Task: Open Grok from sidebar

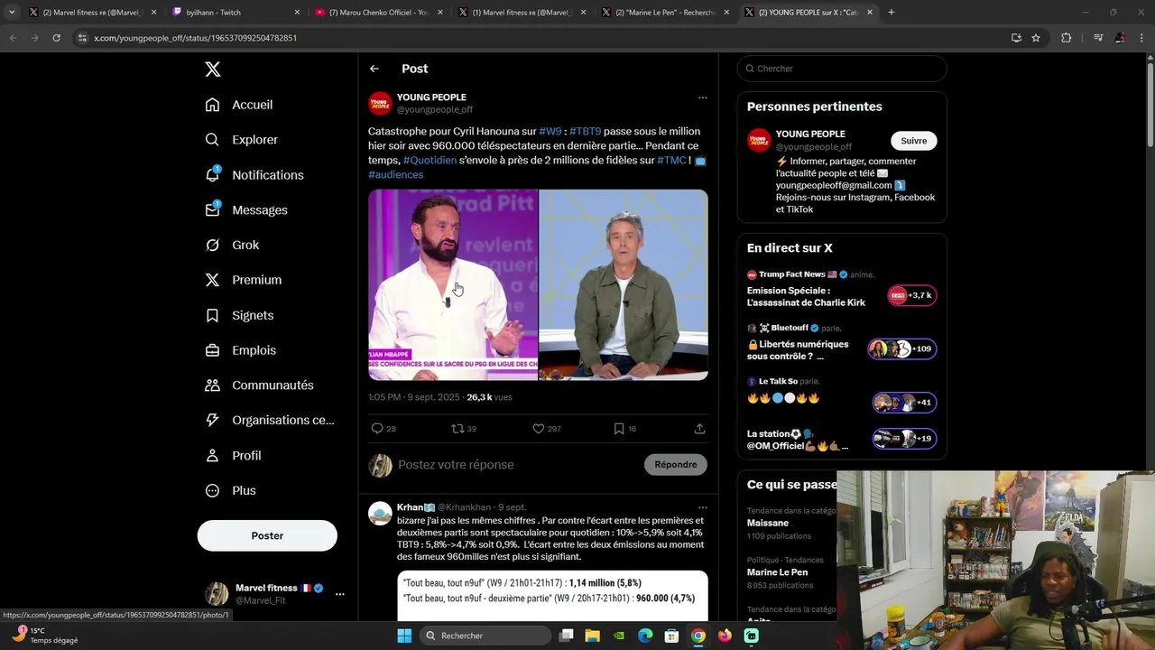Action: point(232,246)
